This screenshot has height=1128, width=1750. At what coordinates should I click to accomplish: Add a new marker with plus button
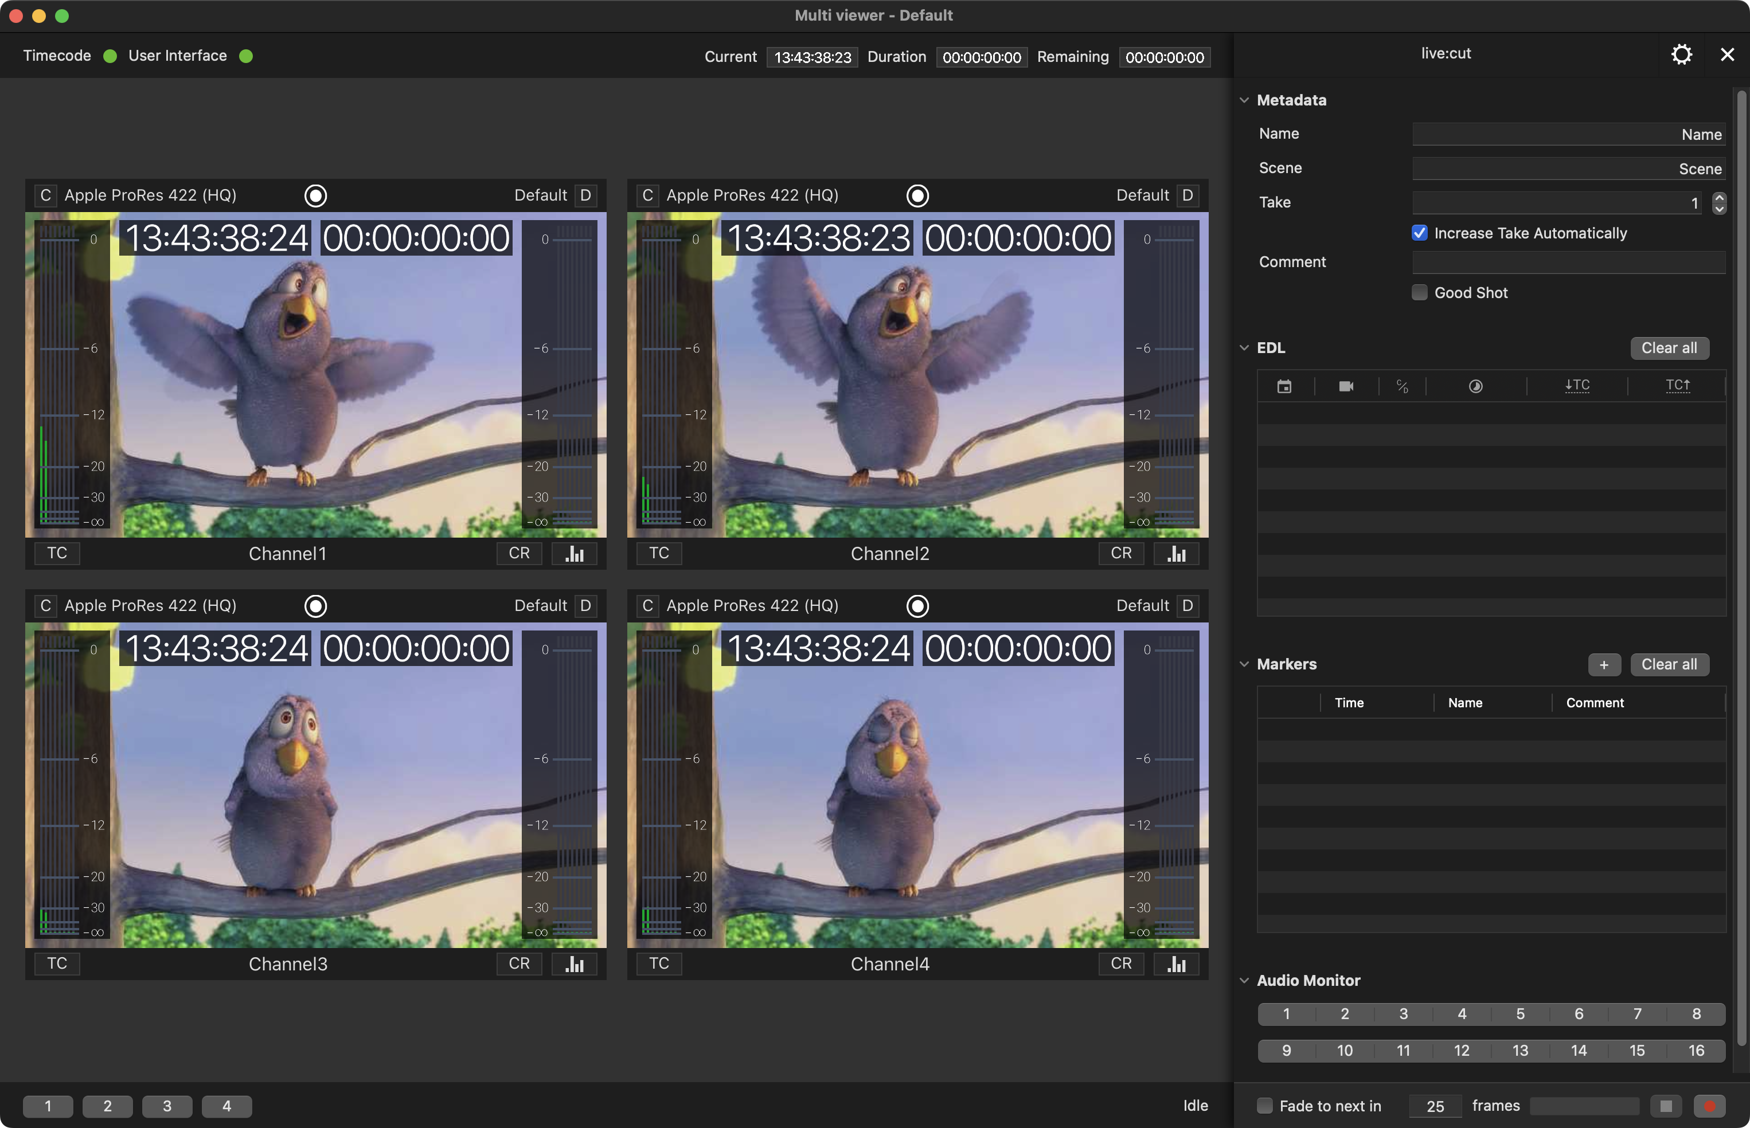pos(1604,664)
